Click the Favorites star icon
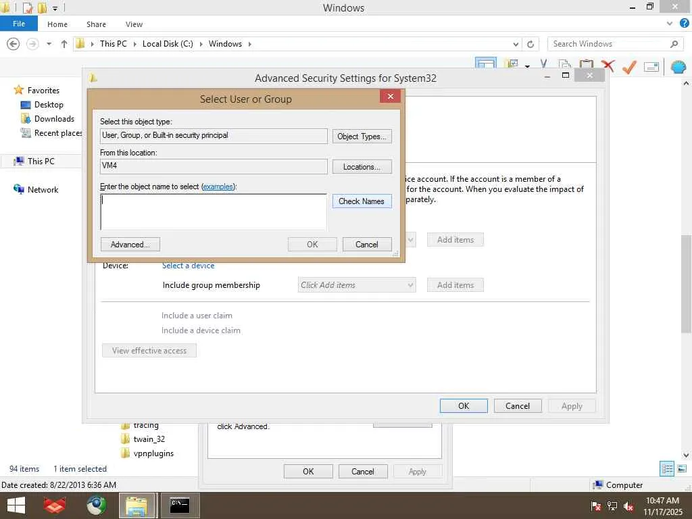The height and width of the screenshot is (519, 692). (x=18, y=90)
